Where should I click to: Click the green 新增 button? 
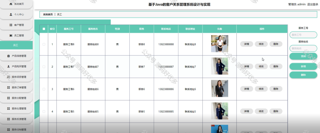point(303,66)
